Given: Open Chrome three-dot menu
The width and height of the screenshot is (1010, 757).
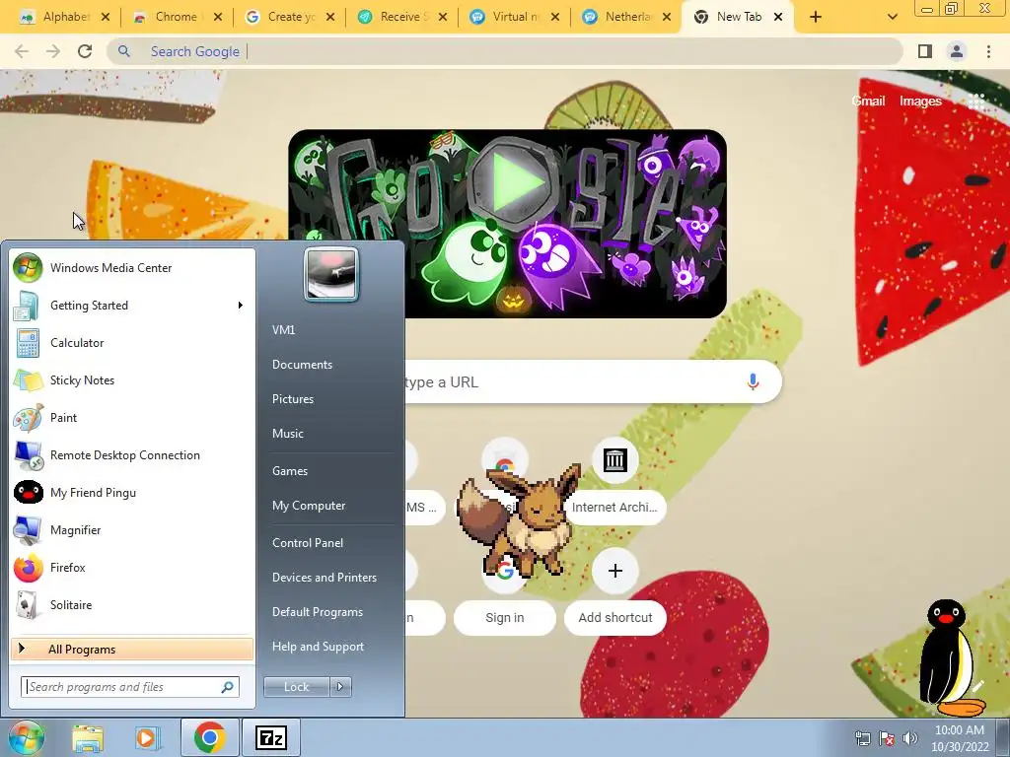Looking at the screenshot, I should [988, 51].
